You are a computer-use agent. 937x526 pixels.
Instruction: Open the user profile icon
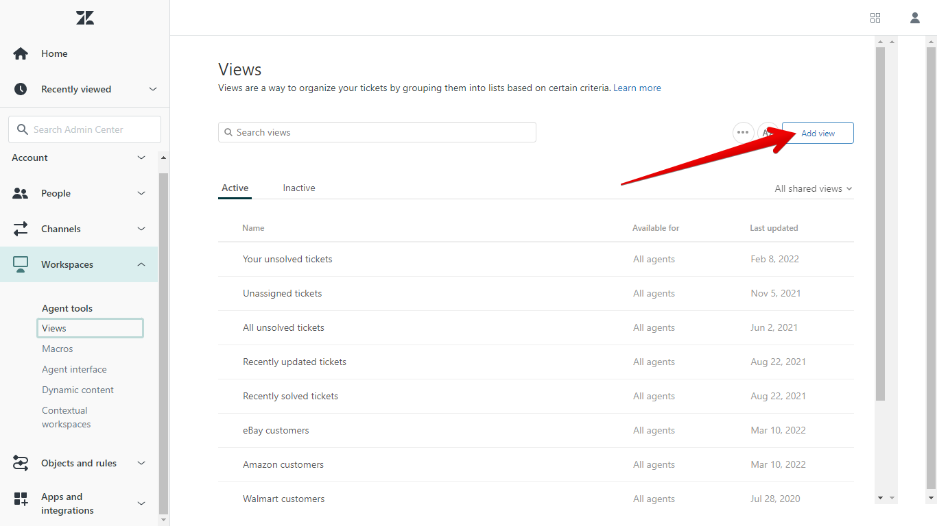click(915, 18)
